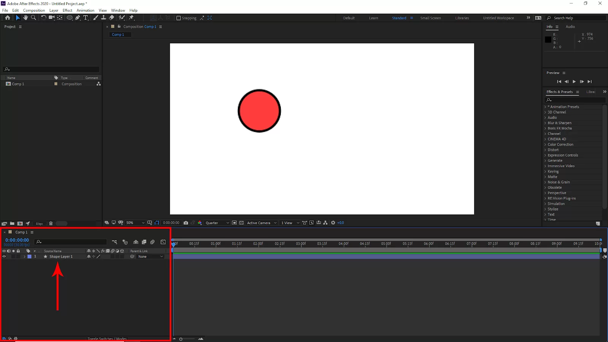Viewport: 608px width, 342px height.
Task: Select the Selection arrow tool
Action: click(x=17, y=18)
